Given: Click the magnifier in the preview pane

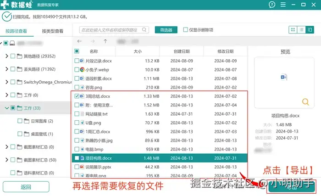Looking at the screenshot, I should click(x=305, y=102).
